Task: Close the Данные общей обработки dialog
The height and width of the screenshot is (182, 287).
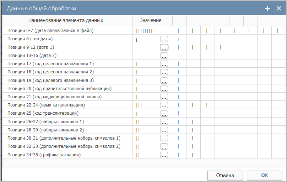Action: coord(279,9)
